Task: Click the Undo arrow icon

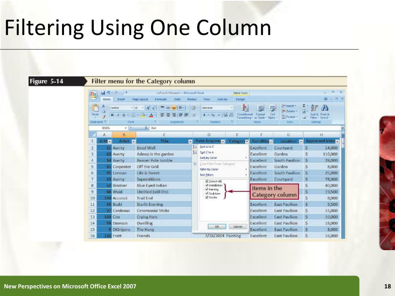Action: click(x=108, y=93)
